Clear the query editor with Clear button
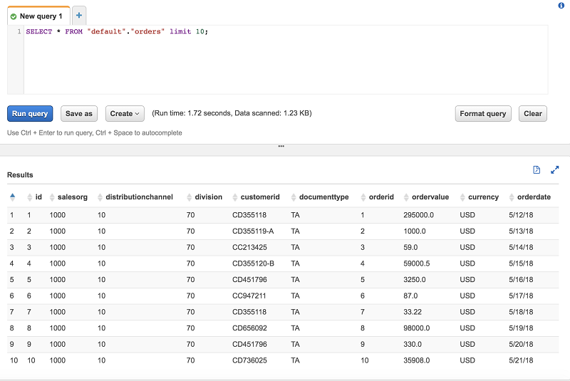This screenshot has width=570, height=381. click(533, 113)
